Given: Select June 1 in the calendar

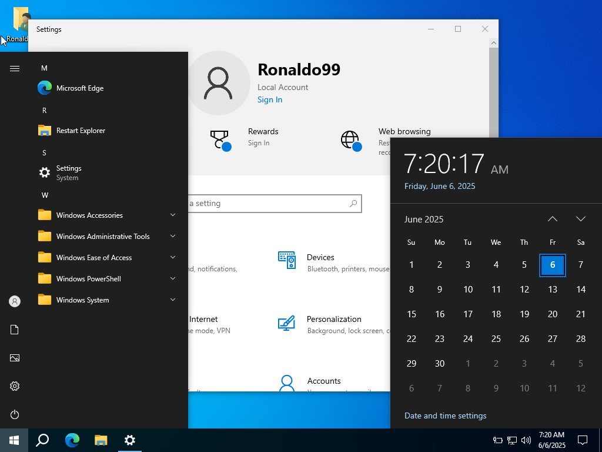Looking at the screenshot, I should pyautogui.click(x=411, y=265).
